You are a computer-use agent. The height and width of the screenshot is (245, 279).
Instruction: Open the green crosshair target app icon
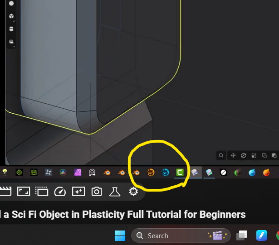pyautogui.click(x=19, y=173)
